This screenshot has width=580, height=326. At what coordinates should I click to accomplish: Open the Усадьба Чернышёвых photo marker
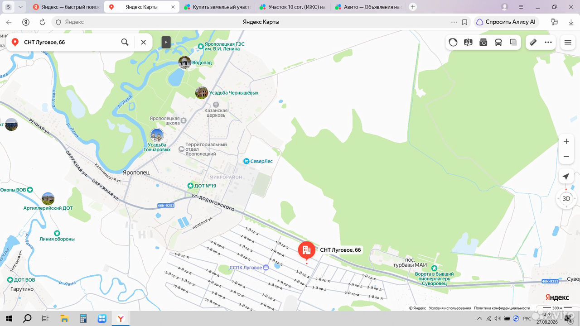[202, 92]
